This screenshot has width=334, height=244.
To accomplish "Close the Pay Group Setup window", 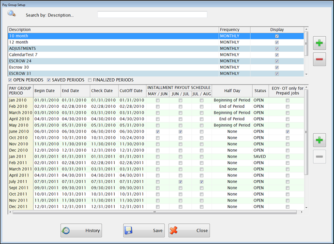I will (189, 230).
